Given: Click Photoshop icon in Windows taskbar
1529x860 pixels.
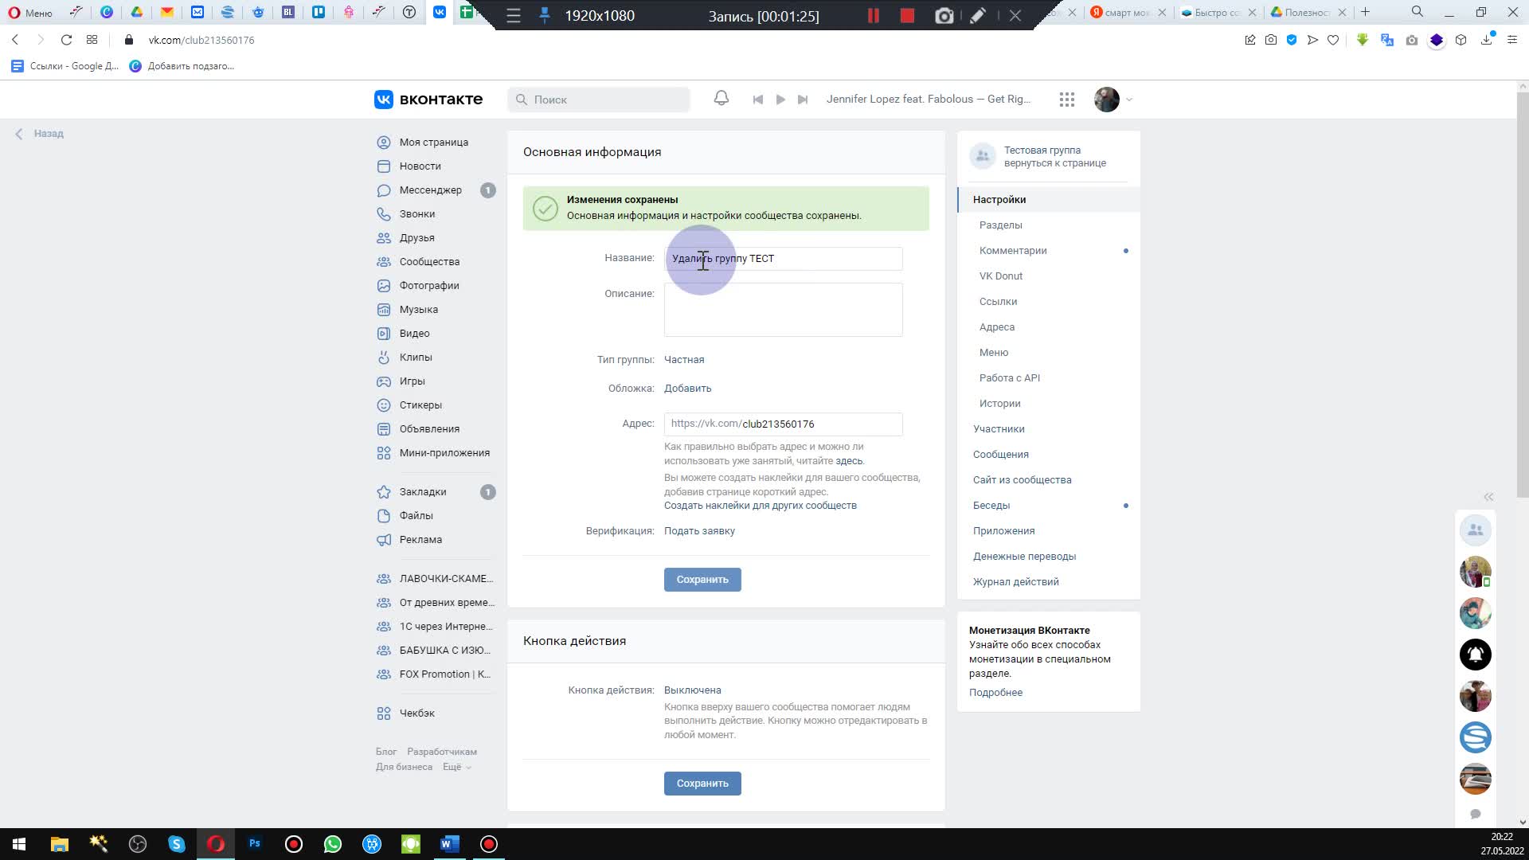Looking at the screenshot, I should coord(254,843).
